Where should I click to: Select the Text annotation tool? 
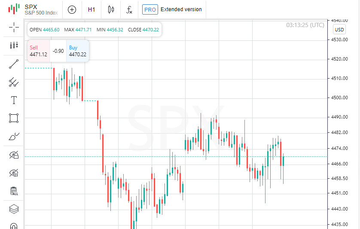tap(14, 100)
